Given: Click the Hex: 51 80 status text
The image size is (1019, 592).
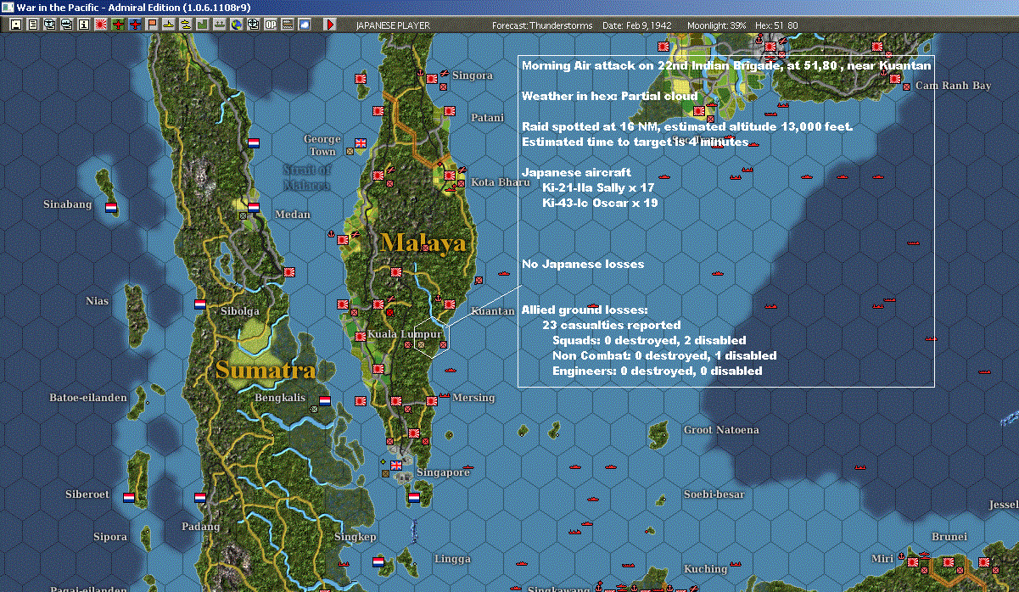Looking at the screenshot, I should click(x=776, y=25).
